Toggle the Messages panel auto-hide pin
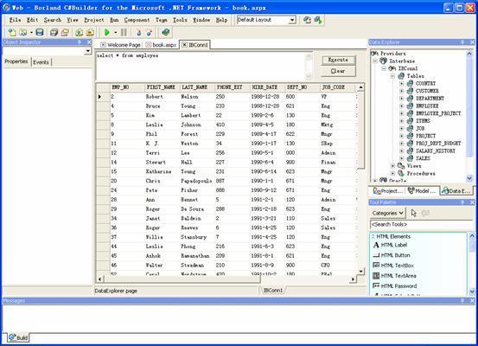This screenshot has width=478, height=346. point(462,301)
